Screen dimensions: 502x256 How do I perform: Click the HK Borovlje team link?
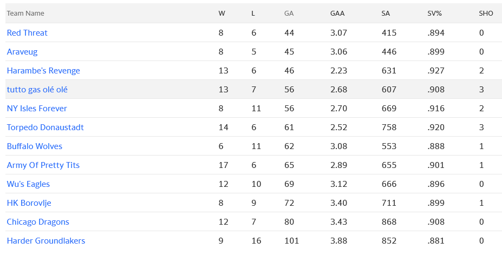29,203
